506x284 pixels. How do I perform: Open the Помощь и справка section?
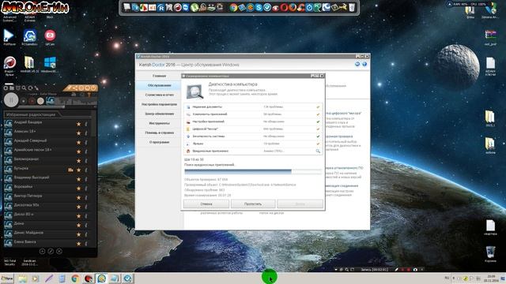pos(159,133)
